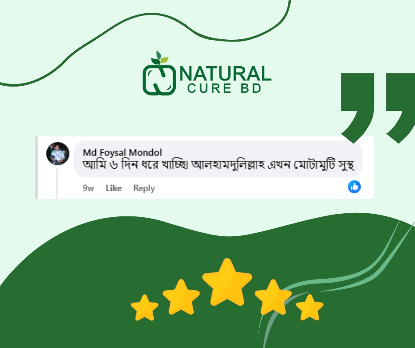This screenshot has width=415, height=348.
Task: Click the green leaves above the logo
Action: 159,58
